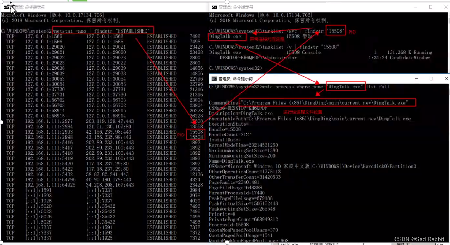Screen dimensions: 450x245
Task: Select local address [::1]:5028
Action: (x=38, y=222)
